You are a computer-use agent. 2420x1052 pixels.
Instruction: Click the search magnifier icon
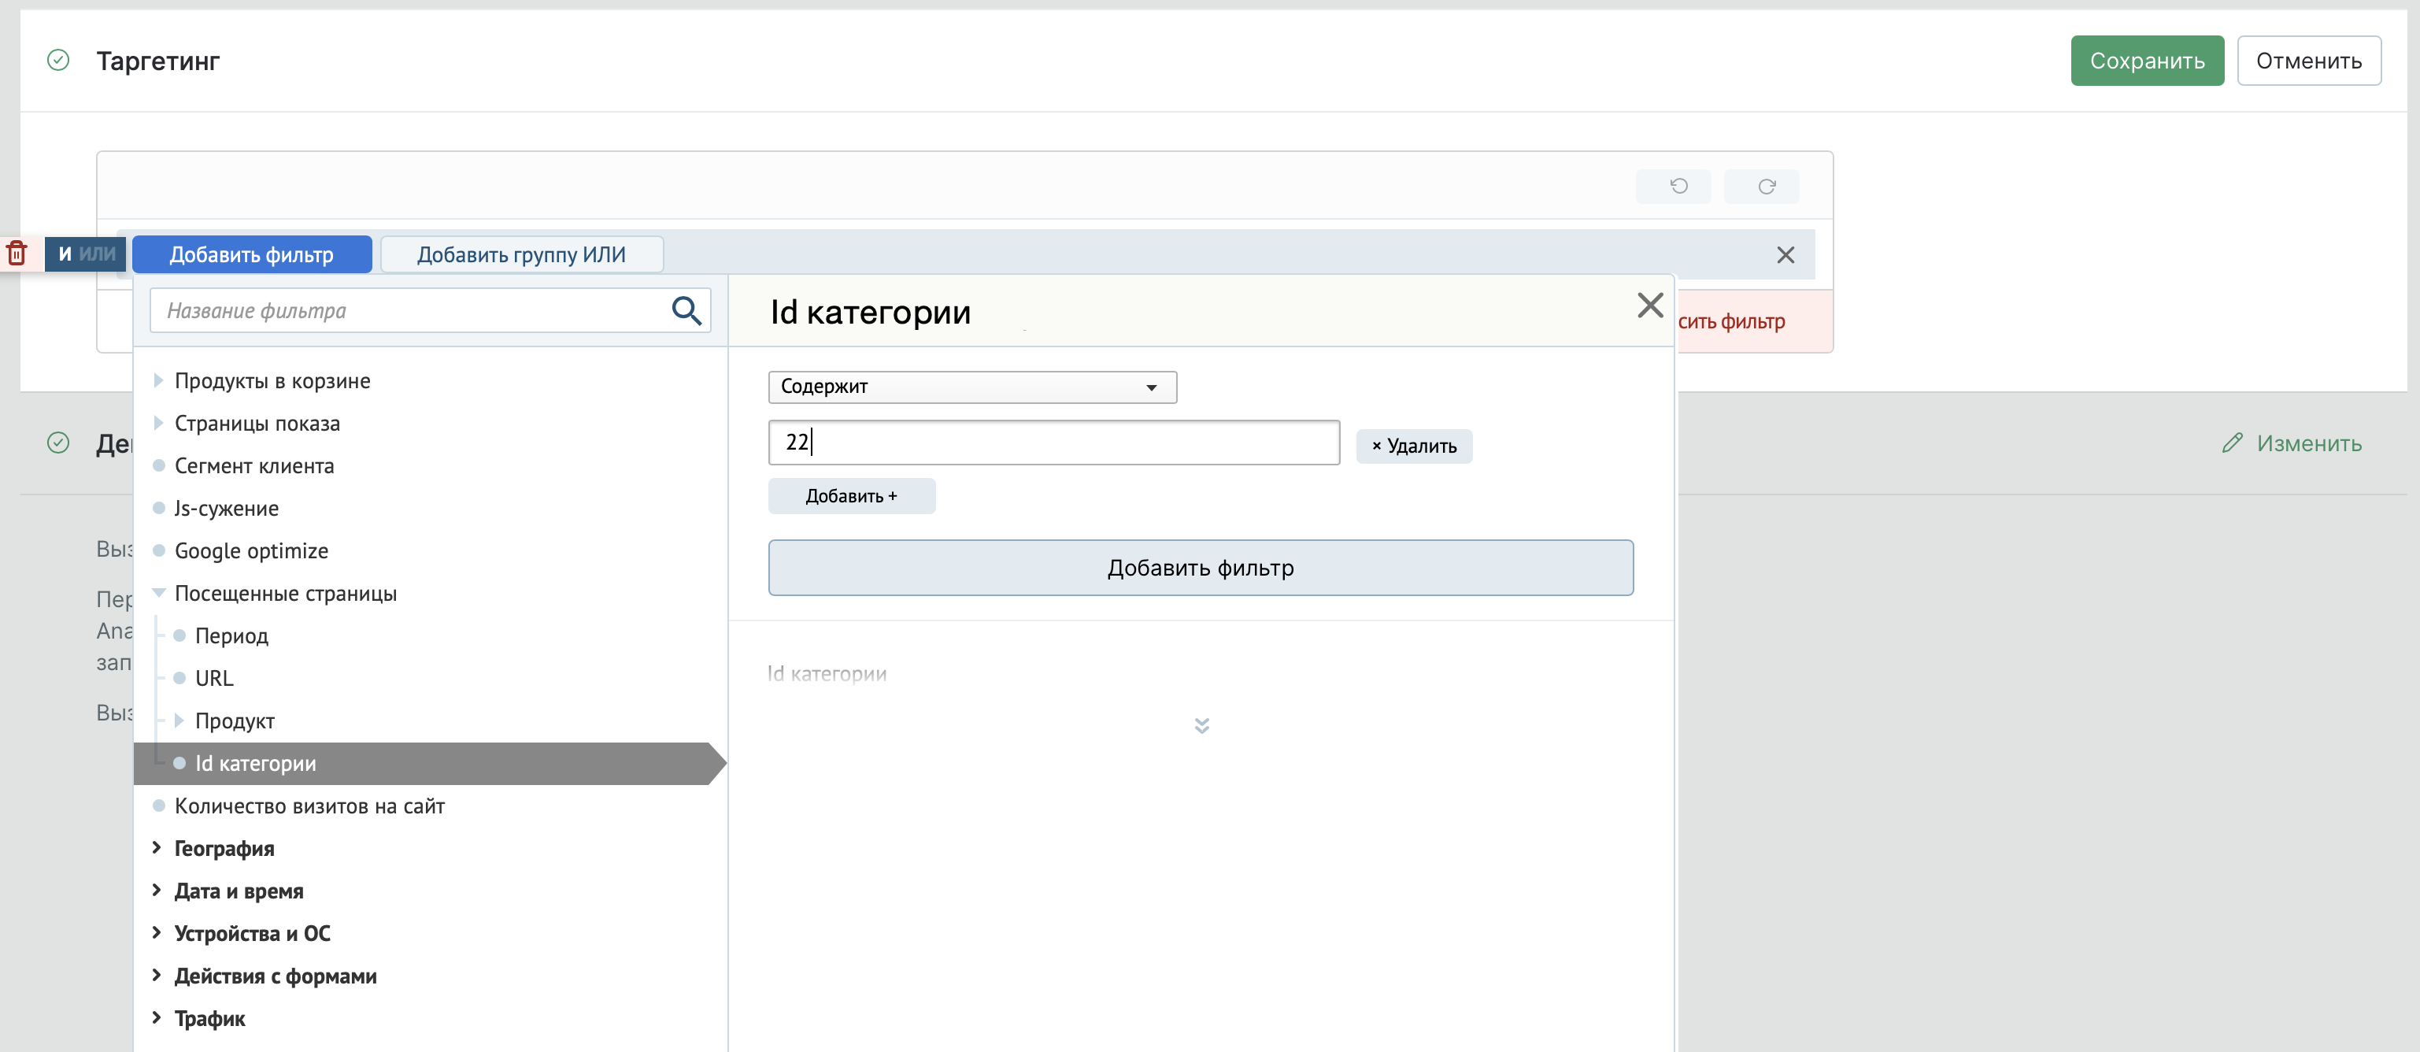point(686,310)
